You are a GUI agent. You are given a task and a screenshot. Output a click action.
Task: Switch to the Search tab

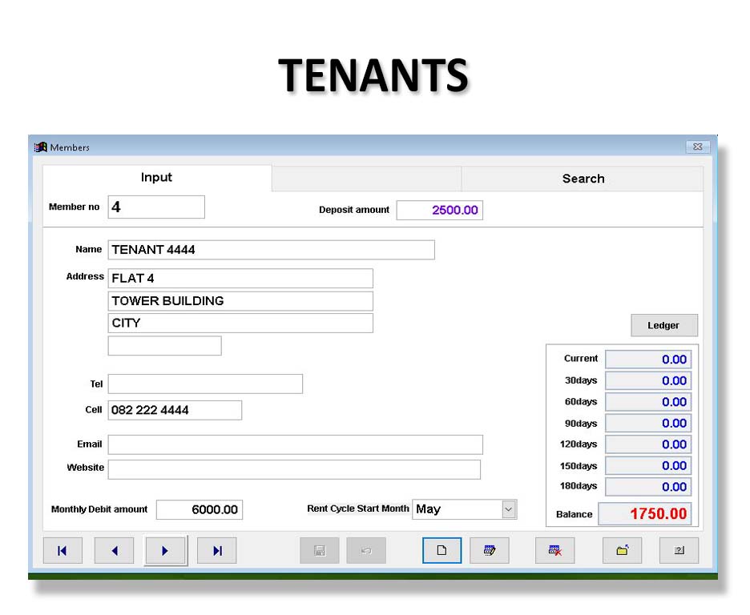(583, 179)
